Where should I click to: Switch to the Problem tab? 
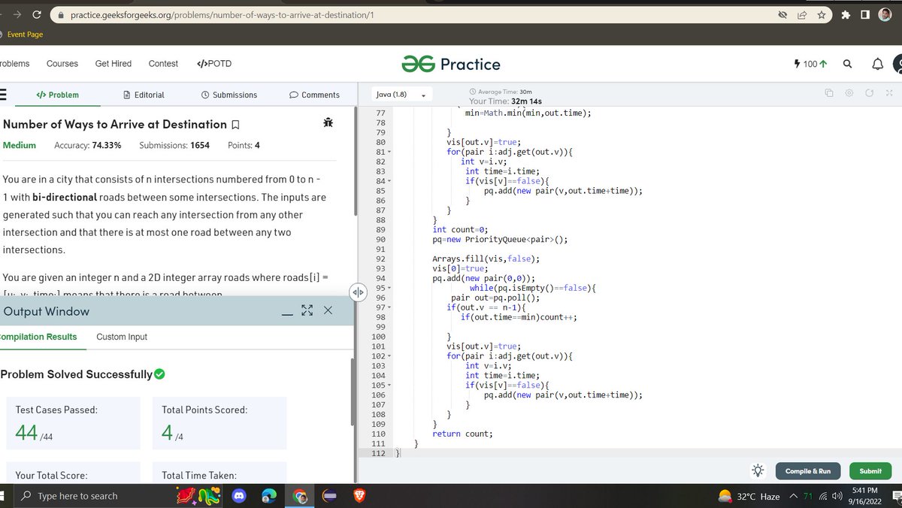(57, 95)
